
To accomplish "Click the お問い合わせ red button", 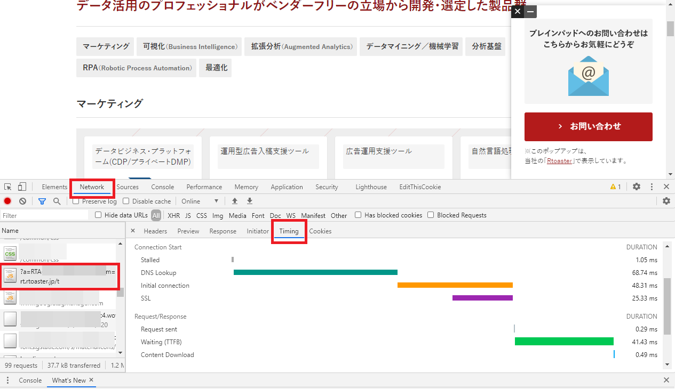I will pyautogui.click(x=588, y=126).
